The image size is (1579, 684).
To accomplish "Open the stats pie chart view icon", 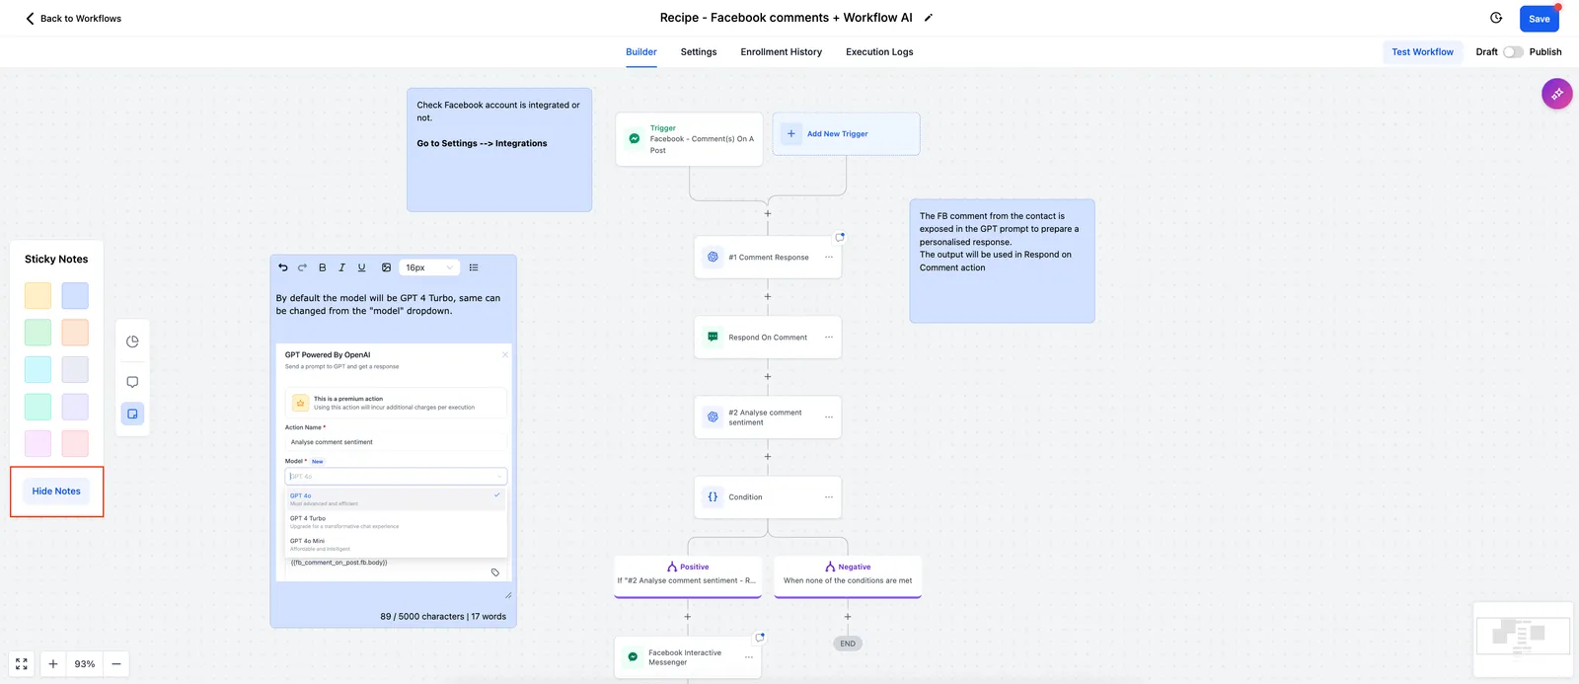I will click(132, 342).
